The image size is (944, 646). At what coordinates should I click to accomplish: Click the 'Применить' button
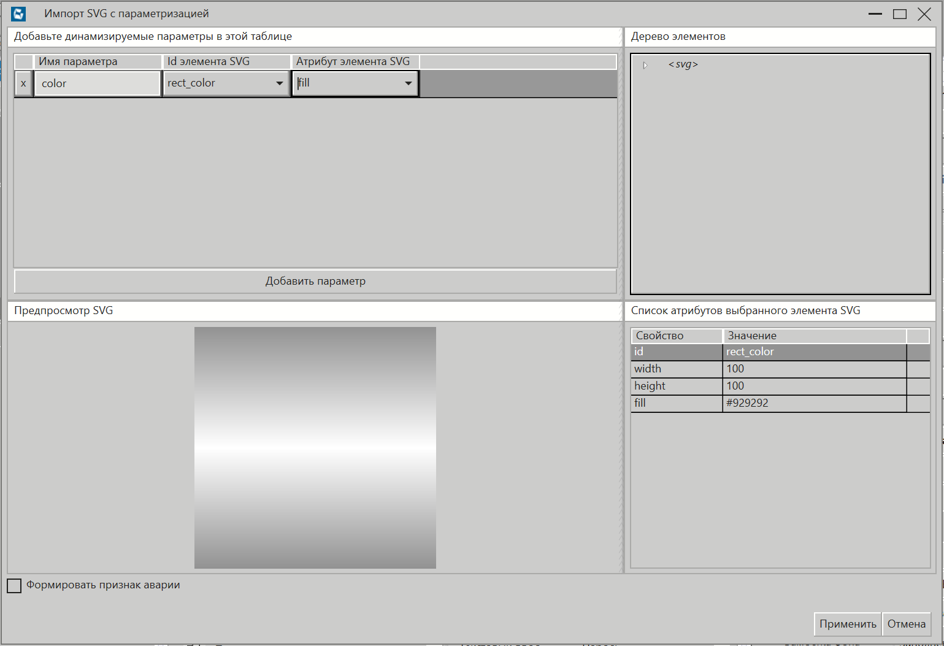(847, 624)
